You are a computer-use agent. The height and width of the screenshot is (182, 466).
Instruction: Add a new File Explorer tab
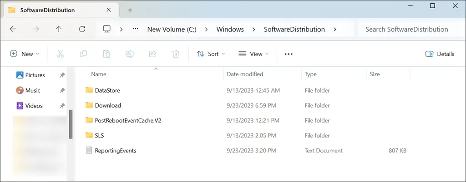(130, 10)
